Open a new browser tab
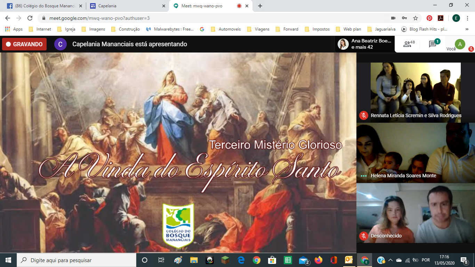The height and width of the screenshot is (267, 475). tap(260, 6)
